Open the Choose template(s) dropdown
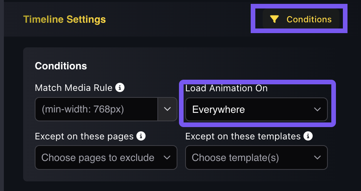The image size is (361, 191). [x=256, y=157]
